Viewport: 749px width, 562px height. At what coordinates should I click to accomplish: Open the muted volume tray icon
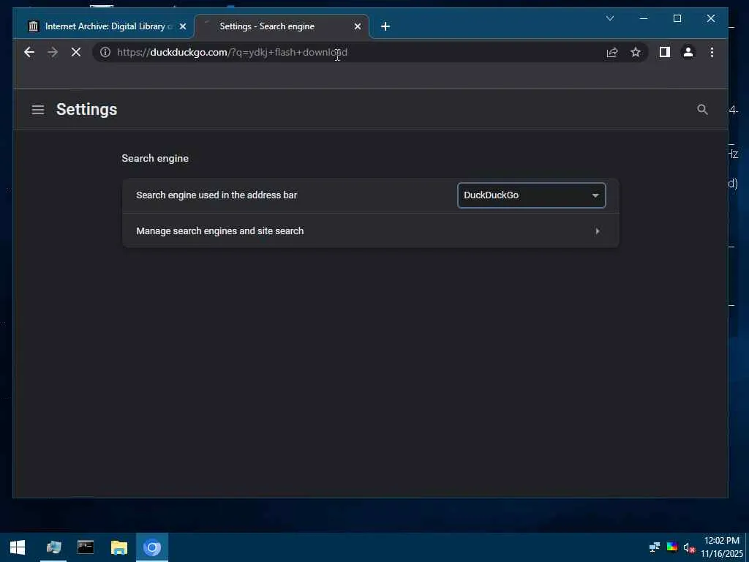(688, 547)
